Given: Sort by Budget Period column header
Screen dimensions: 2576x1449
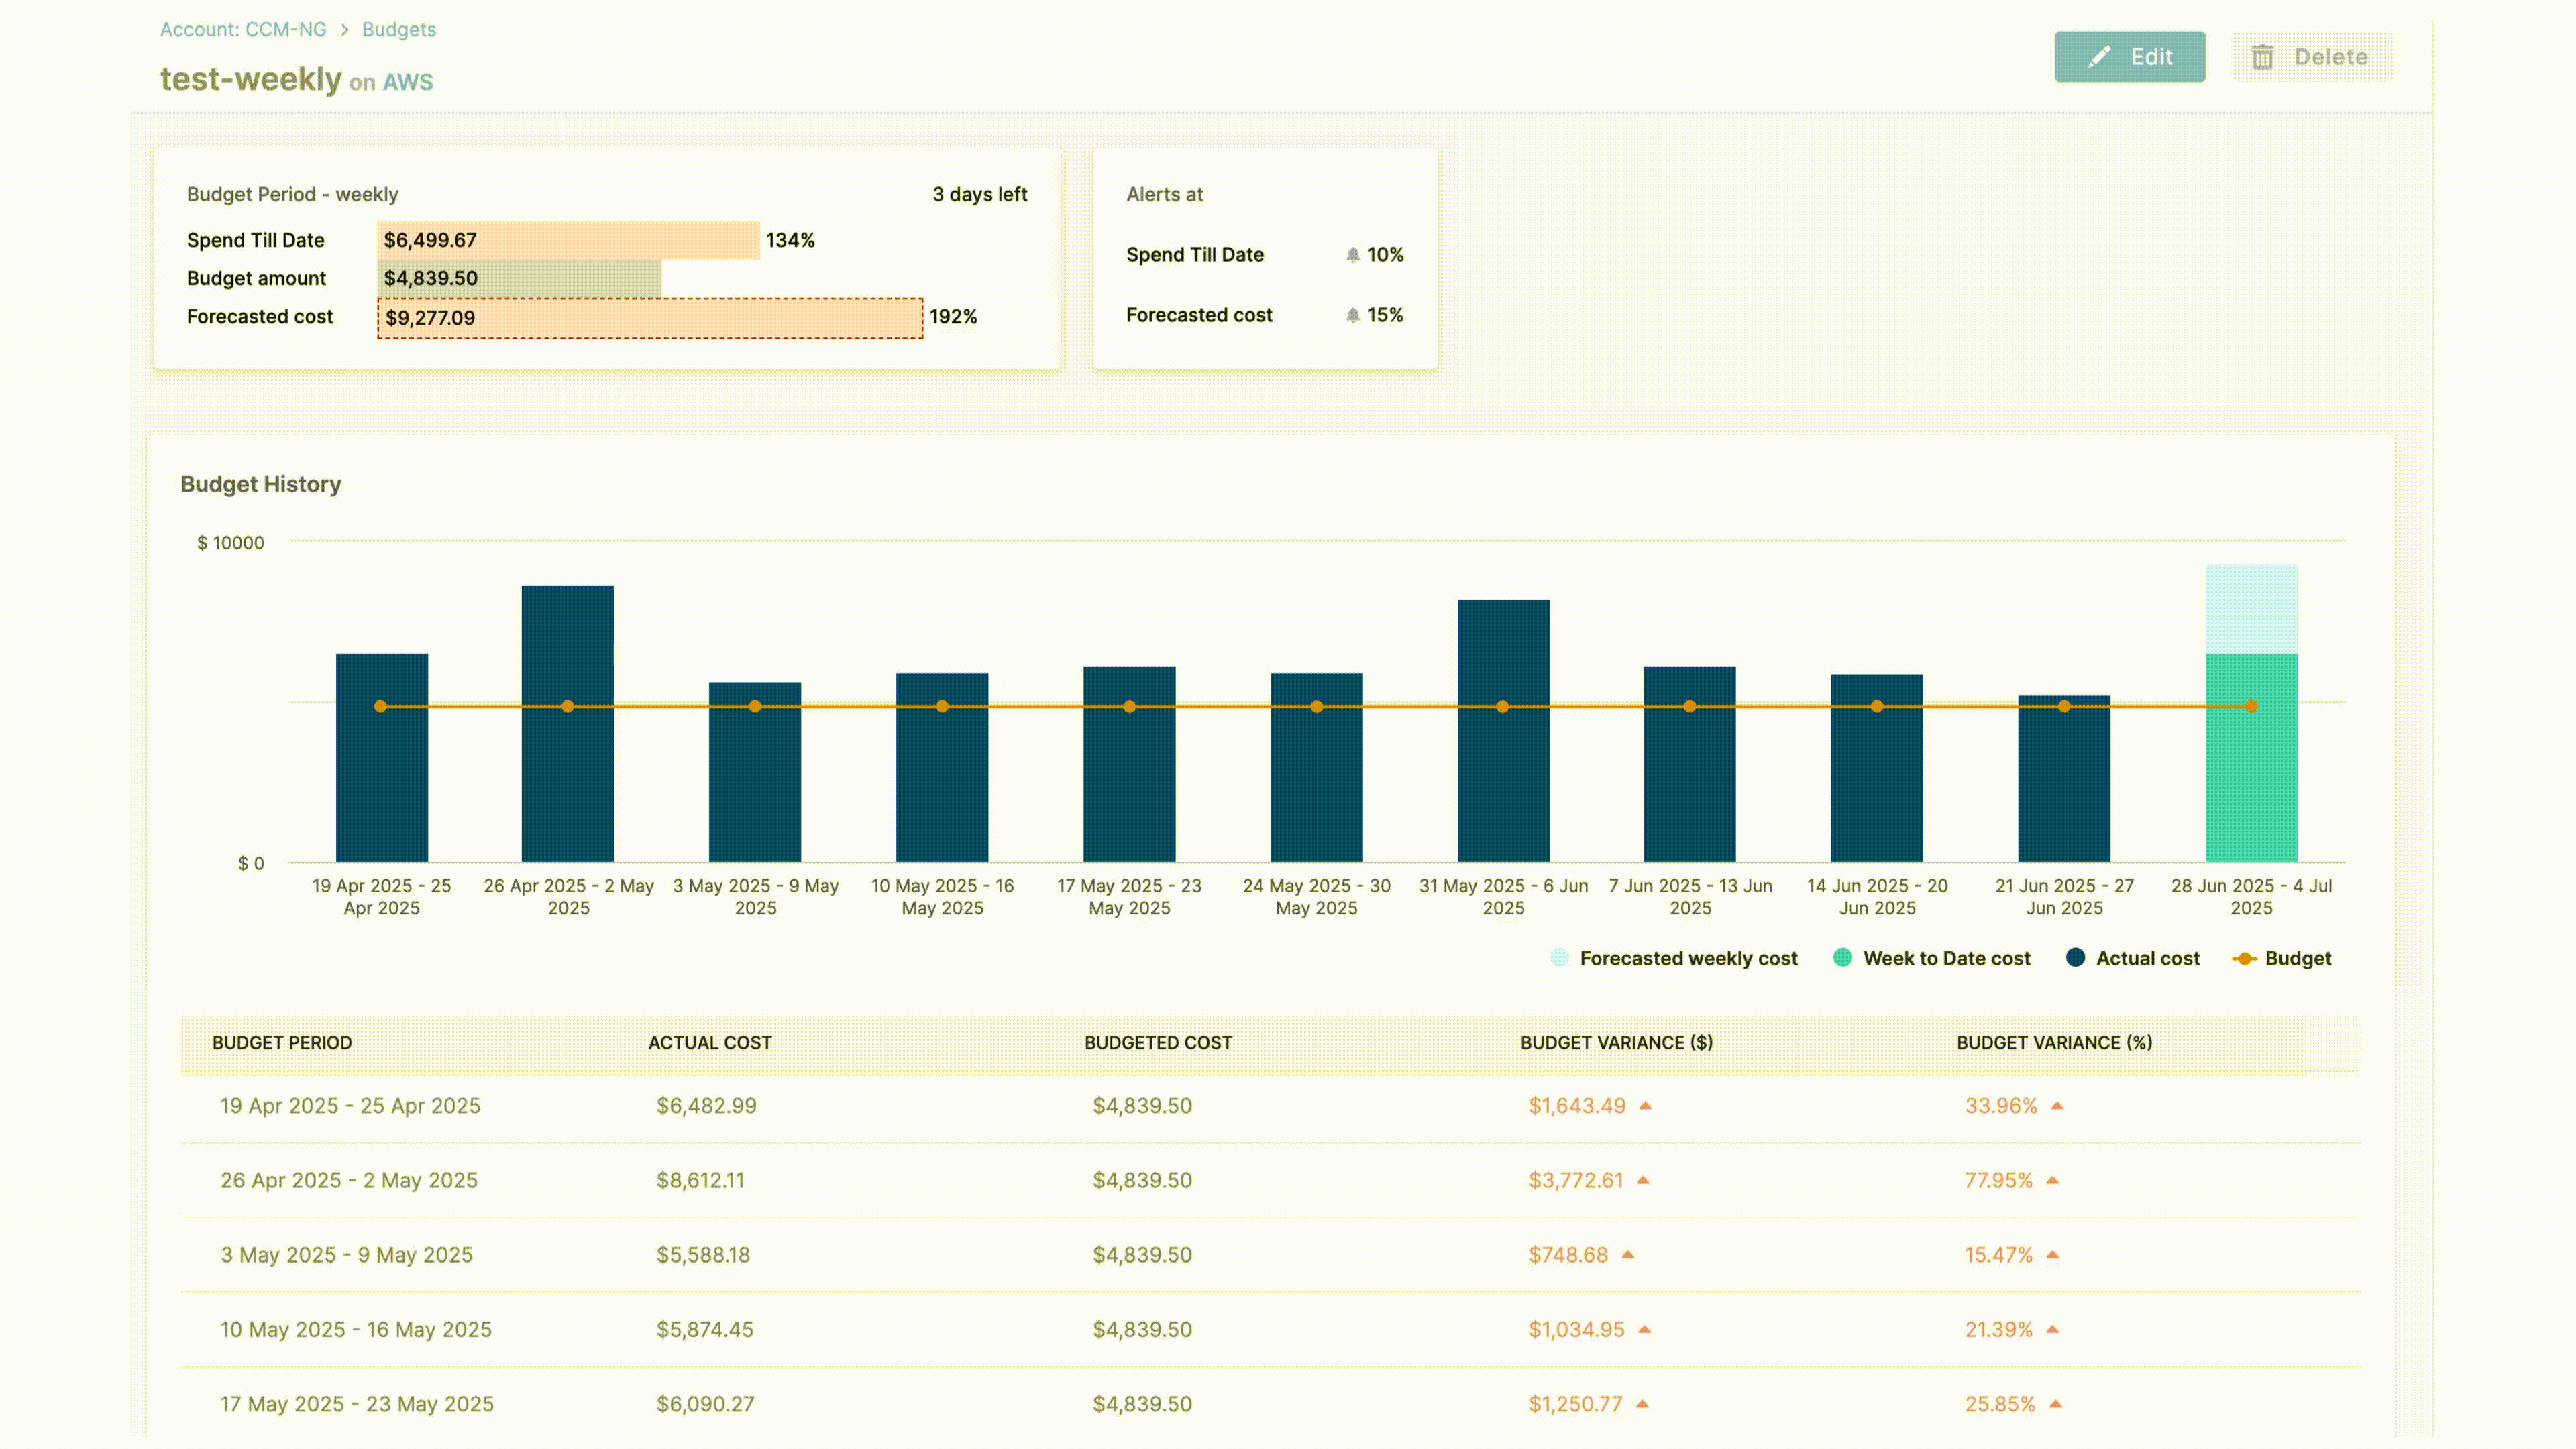Looking at the screenshot, I should [x=281, y=1043].
